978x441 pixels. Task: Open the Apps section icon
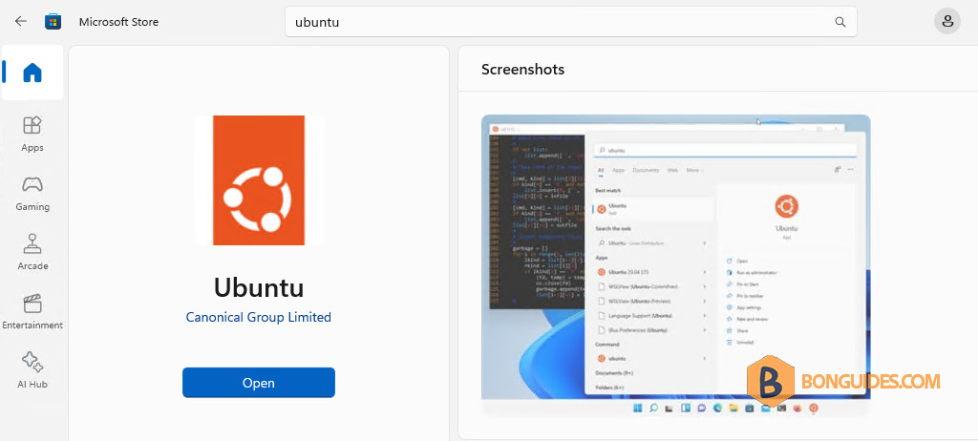(x=32, y=125)
